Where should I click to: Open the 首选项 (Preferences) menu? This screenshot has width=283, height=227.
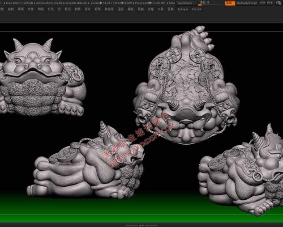(x=109, y=9)
